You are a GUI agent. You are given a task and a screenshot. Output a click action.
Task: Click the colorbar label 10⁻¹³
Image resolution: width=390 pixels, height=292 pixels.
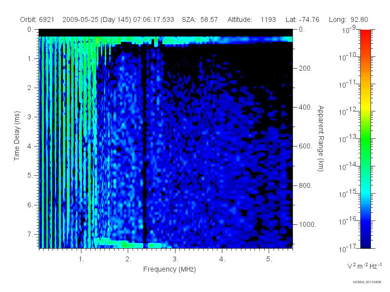[348, 138]
